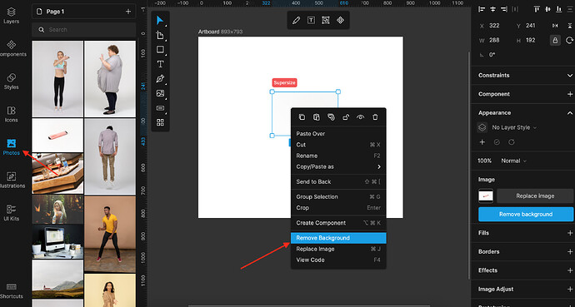The image size is (575, 307).
Task: Toggle the eye visibility icon in context menu
Action: click(361, 117)
